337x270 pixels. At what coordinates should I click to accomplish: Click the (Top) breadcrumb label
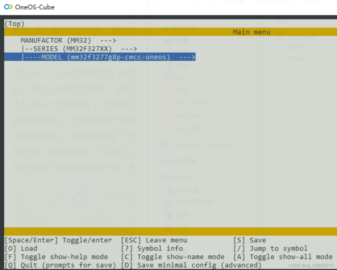[15, 24]
